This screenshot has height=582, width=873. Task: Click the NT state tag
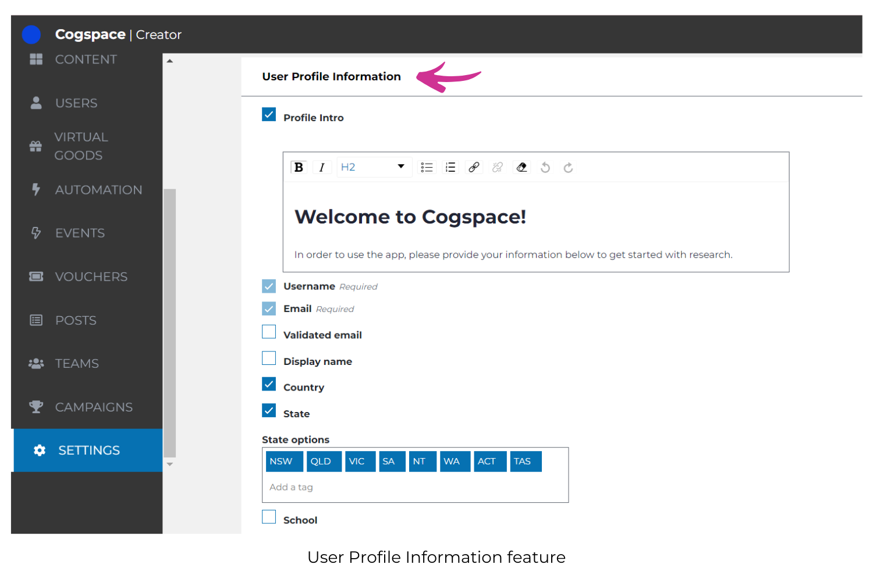pos(423,462)
